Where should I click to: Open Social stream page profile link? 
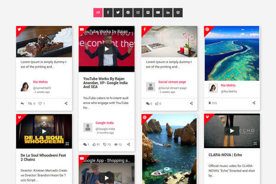click(x=172, y=82)
